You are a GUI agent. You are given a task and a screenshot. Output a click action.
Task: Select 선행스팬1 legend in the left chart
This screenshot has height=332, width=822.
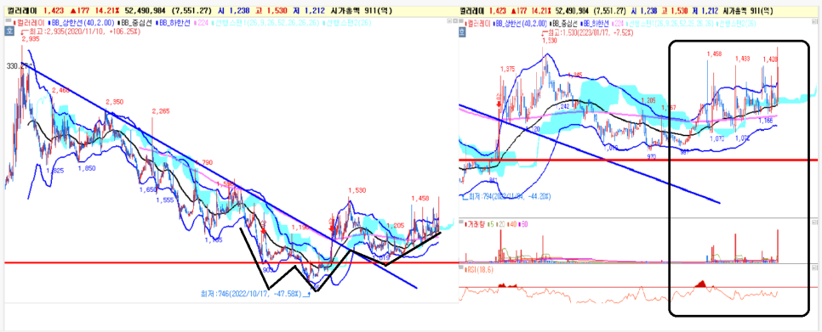pos(265,23)
